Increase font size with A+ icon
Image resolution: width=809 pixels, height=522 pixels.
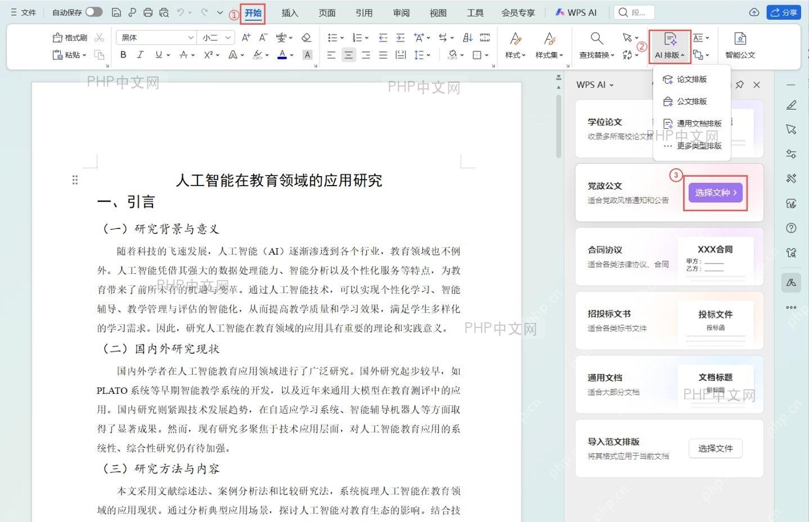coord(246,38)
